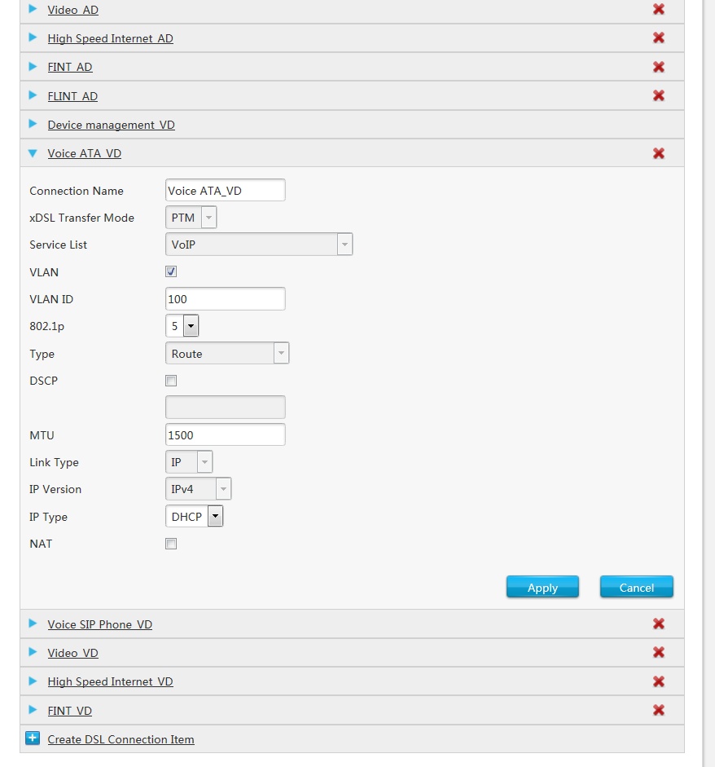The image size is (715, 767).
Task: Turn on the NAT checkbox
Action: [x=171, y=544]
